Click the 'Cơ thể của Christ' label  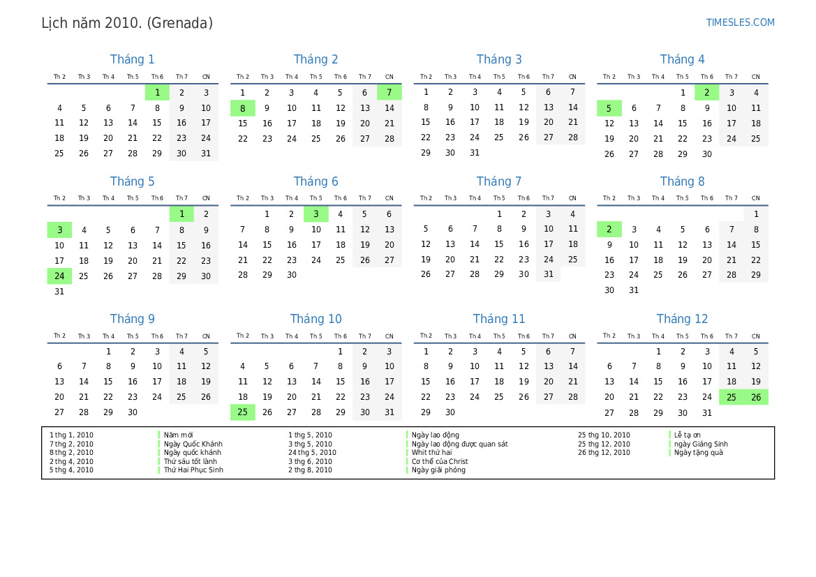(x=440, y=461)
